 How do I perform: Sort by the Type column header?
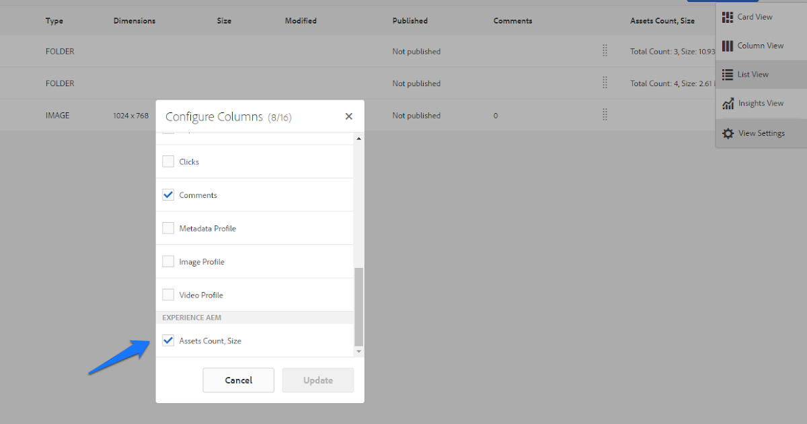point(54,21)
